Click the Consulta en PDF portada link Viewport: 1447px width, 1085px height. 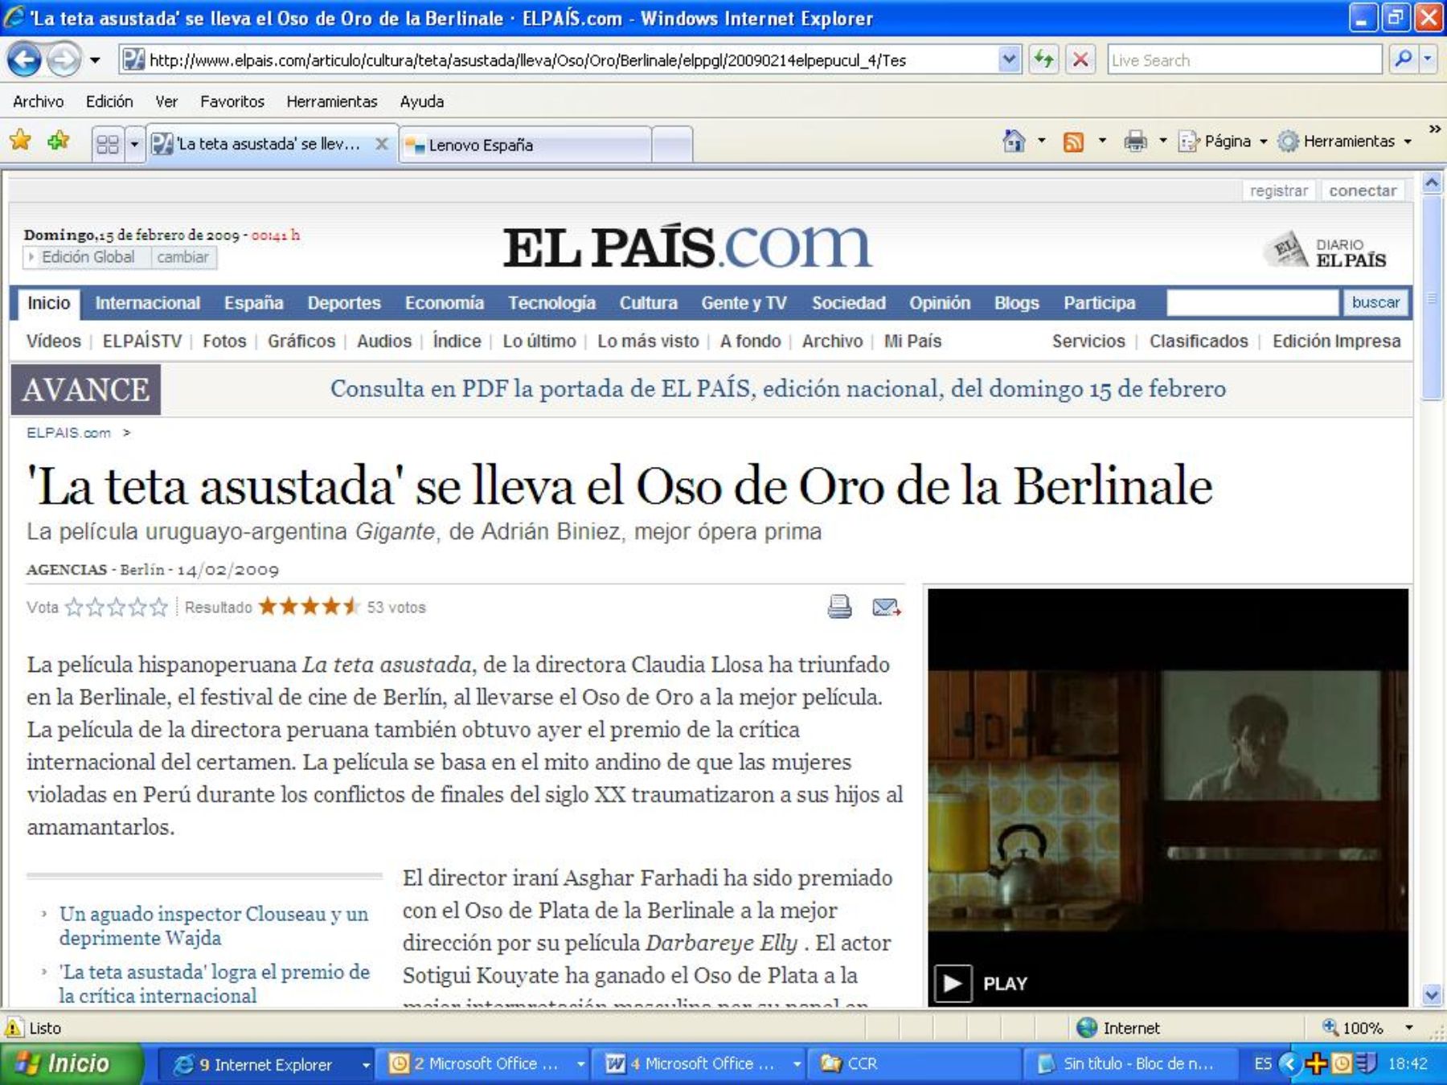pos(777,389)
